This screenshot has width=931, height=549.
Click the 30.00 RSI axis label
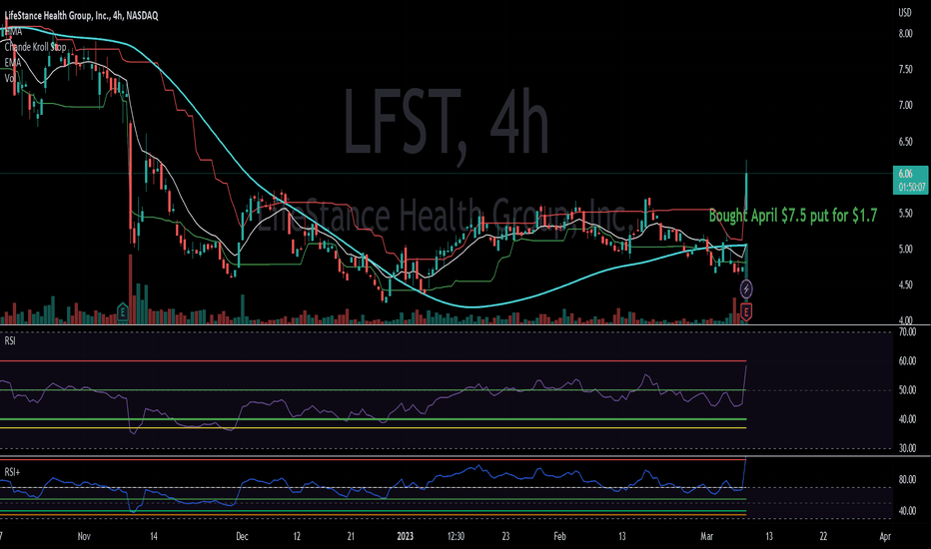907,448
